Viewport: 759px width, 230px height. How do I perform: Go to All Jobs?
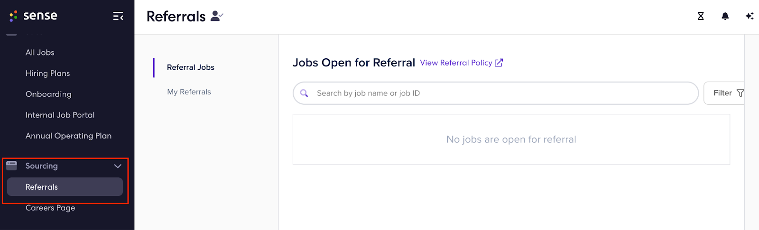(40, 53)
